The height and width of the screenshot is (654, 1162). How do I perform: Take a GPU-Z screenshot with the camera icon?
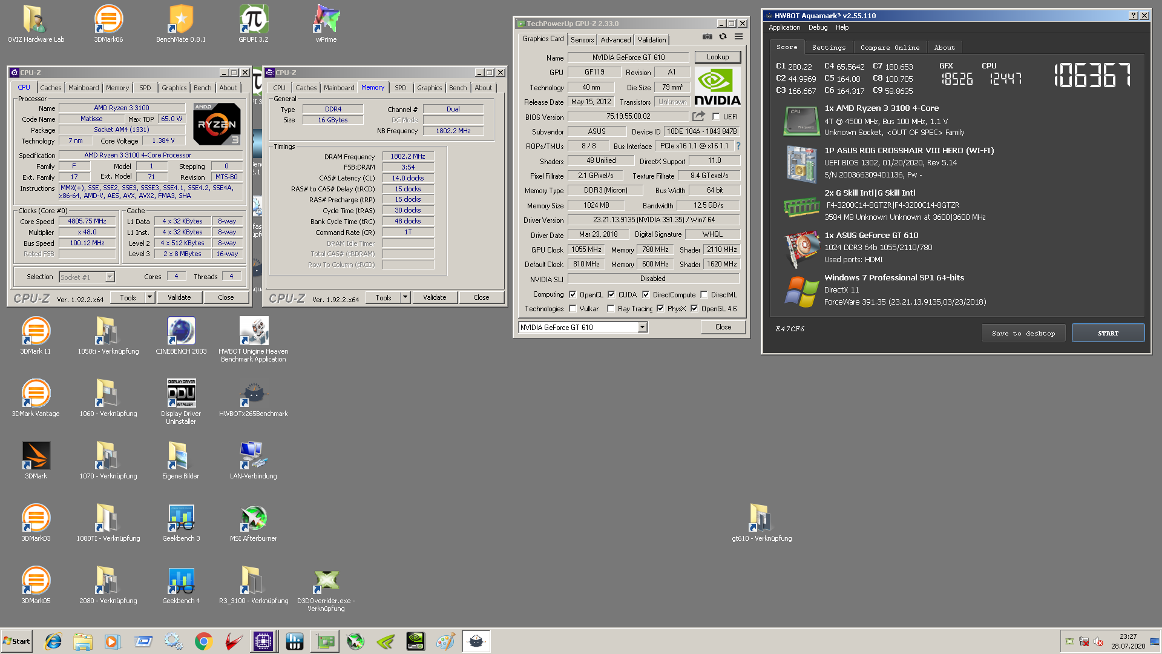click(x=707, y=37)
